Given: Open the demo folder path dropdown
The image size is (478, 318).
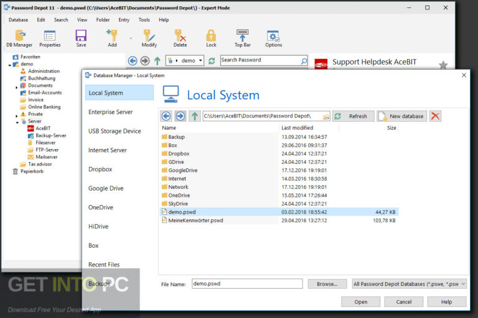Looking at the screenshot, I should coord(200,61).
